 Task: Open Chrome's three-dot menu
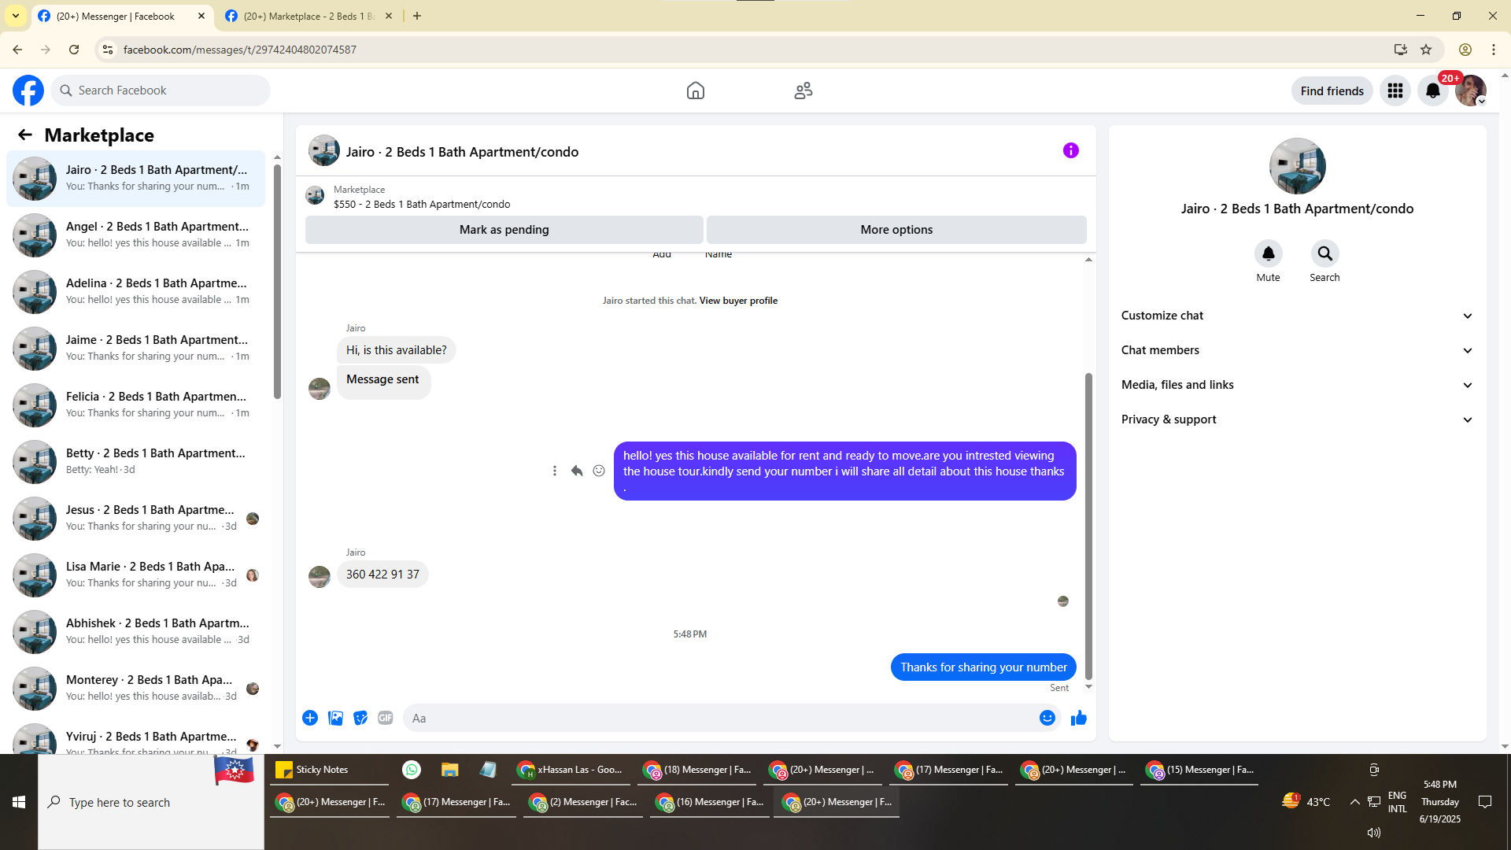1494,50
